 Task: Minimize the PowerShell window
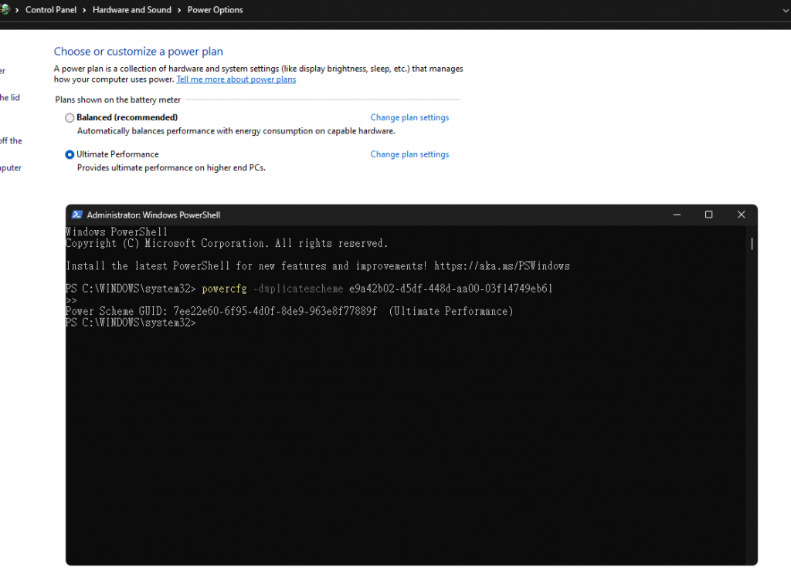677,214
